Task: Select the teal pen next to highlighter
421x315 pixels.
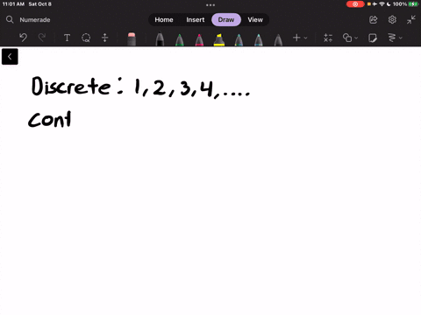Action: (x=239, y=39)
